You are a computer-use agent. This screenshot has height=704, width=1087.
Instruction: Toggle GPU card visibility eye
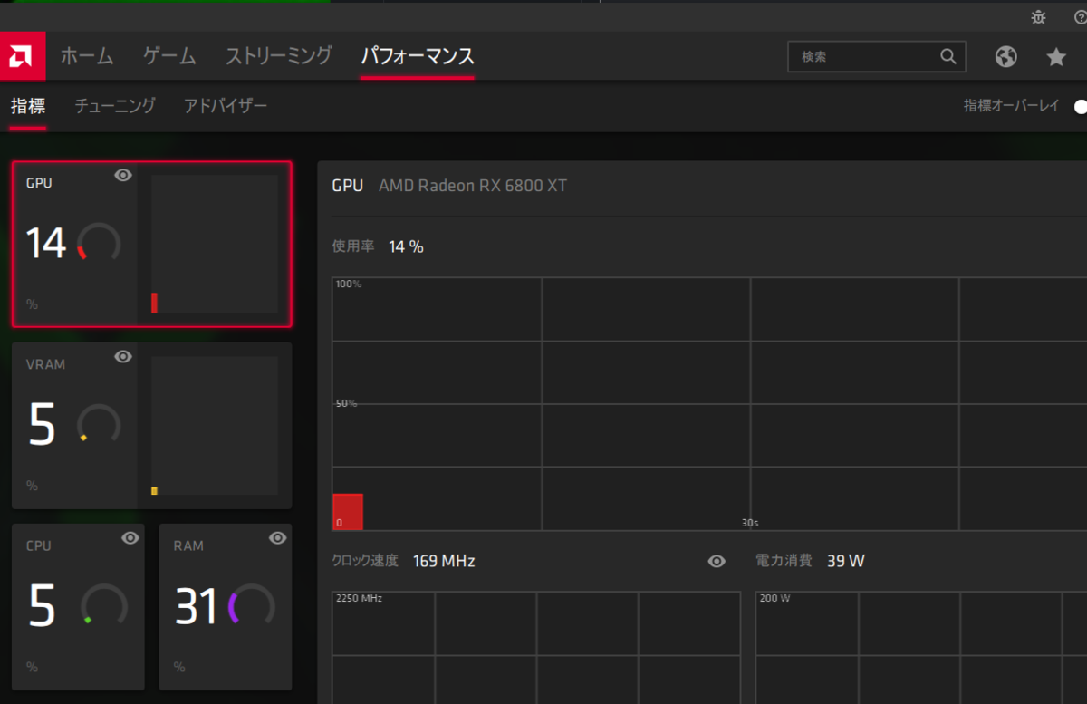tap(122, 176)
